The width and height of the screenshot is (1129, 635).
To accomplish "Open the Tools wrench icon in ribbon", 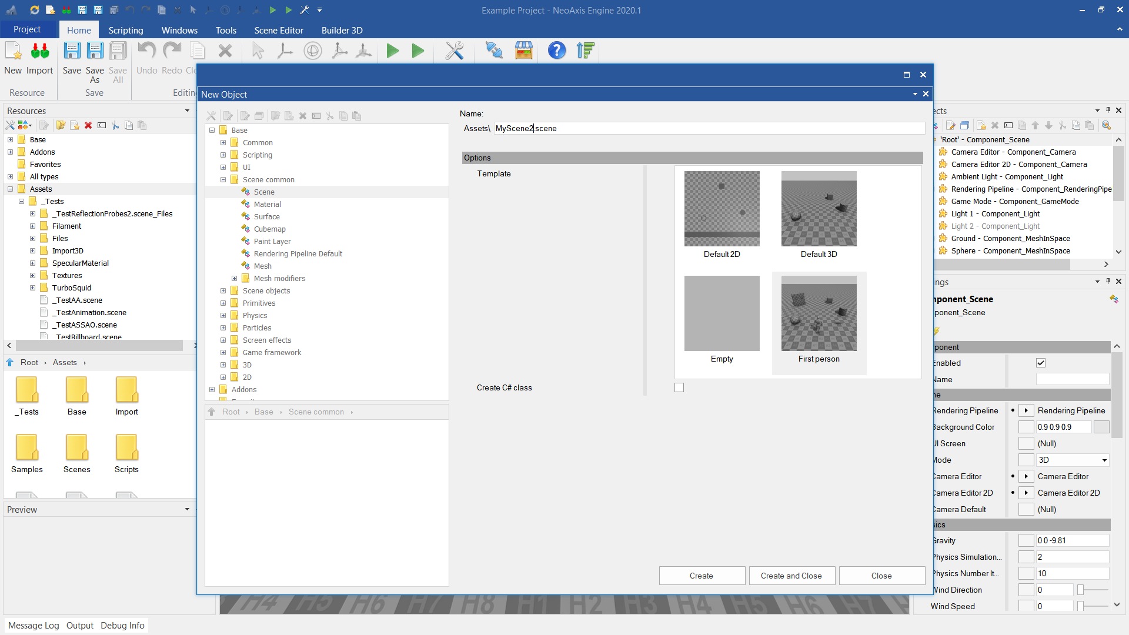I will click(x=454, y=51).
